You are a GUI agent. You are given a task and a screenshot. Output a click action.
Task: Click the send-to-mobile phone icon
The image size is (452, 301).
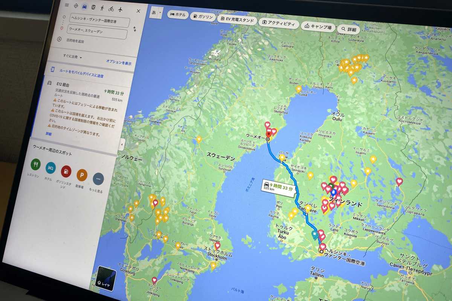pos(52,69)
